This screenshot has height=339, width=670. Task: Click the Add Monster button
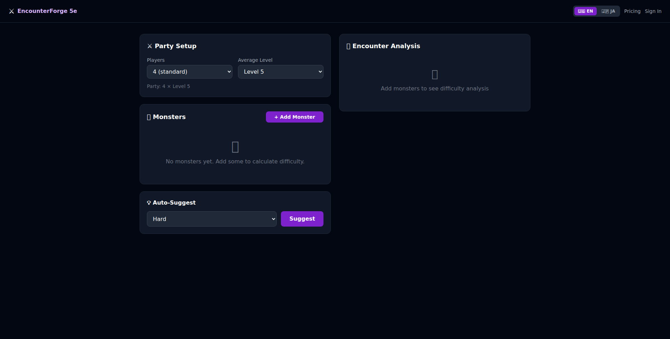[x=295, y=117]
